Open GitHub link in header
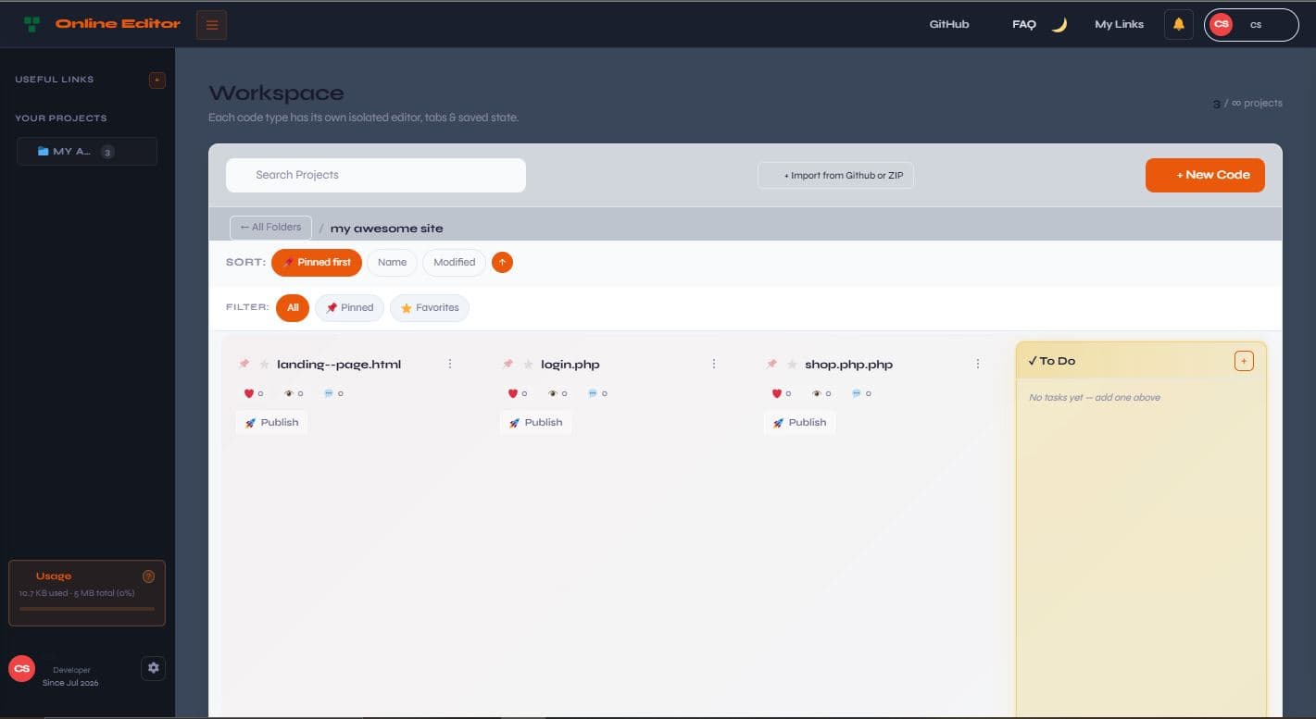 (x=948, y=24)
